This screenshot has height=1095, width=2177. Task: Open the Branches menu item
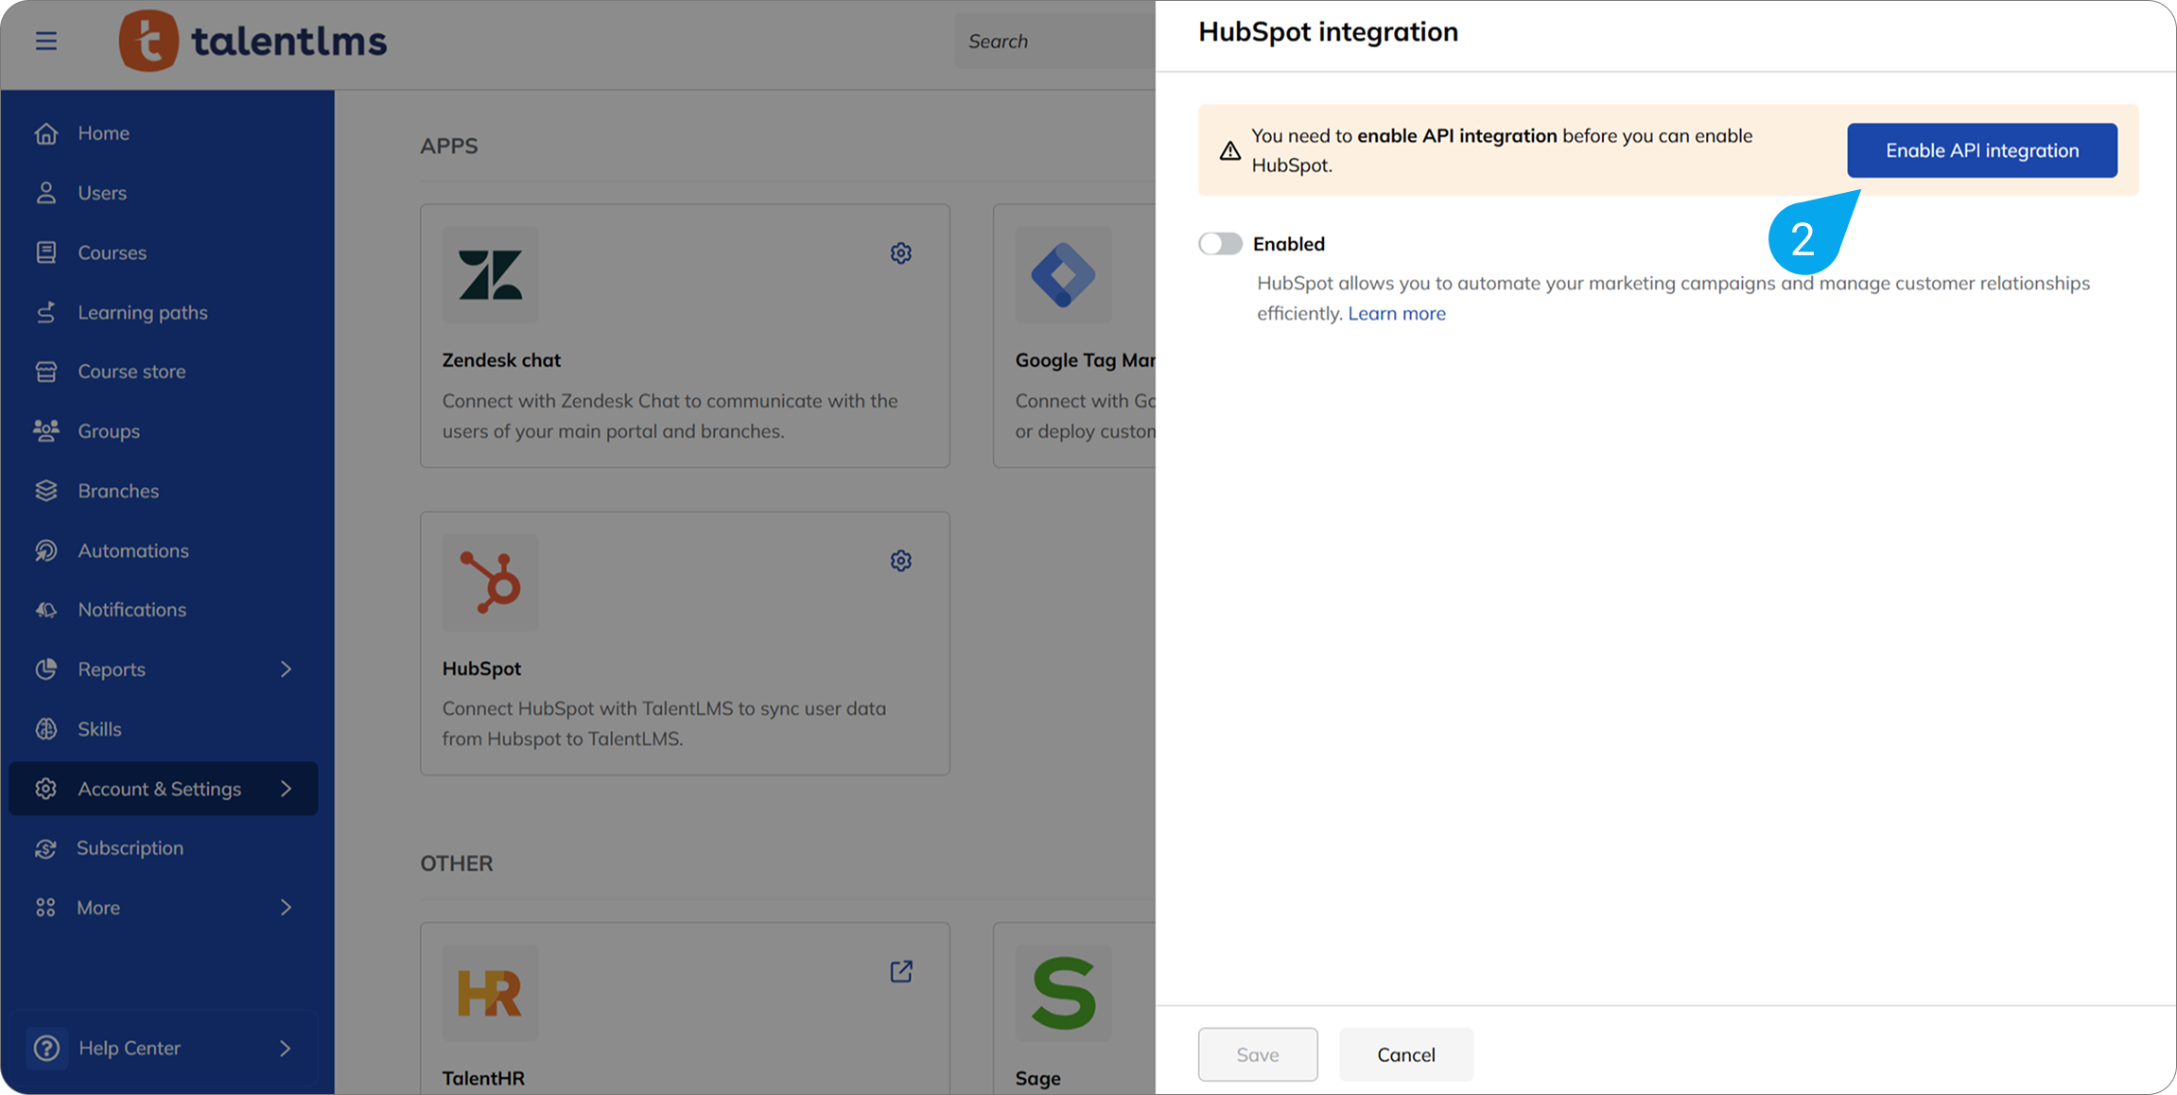118,491
